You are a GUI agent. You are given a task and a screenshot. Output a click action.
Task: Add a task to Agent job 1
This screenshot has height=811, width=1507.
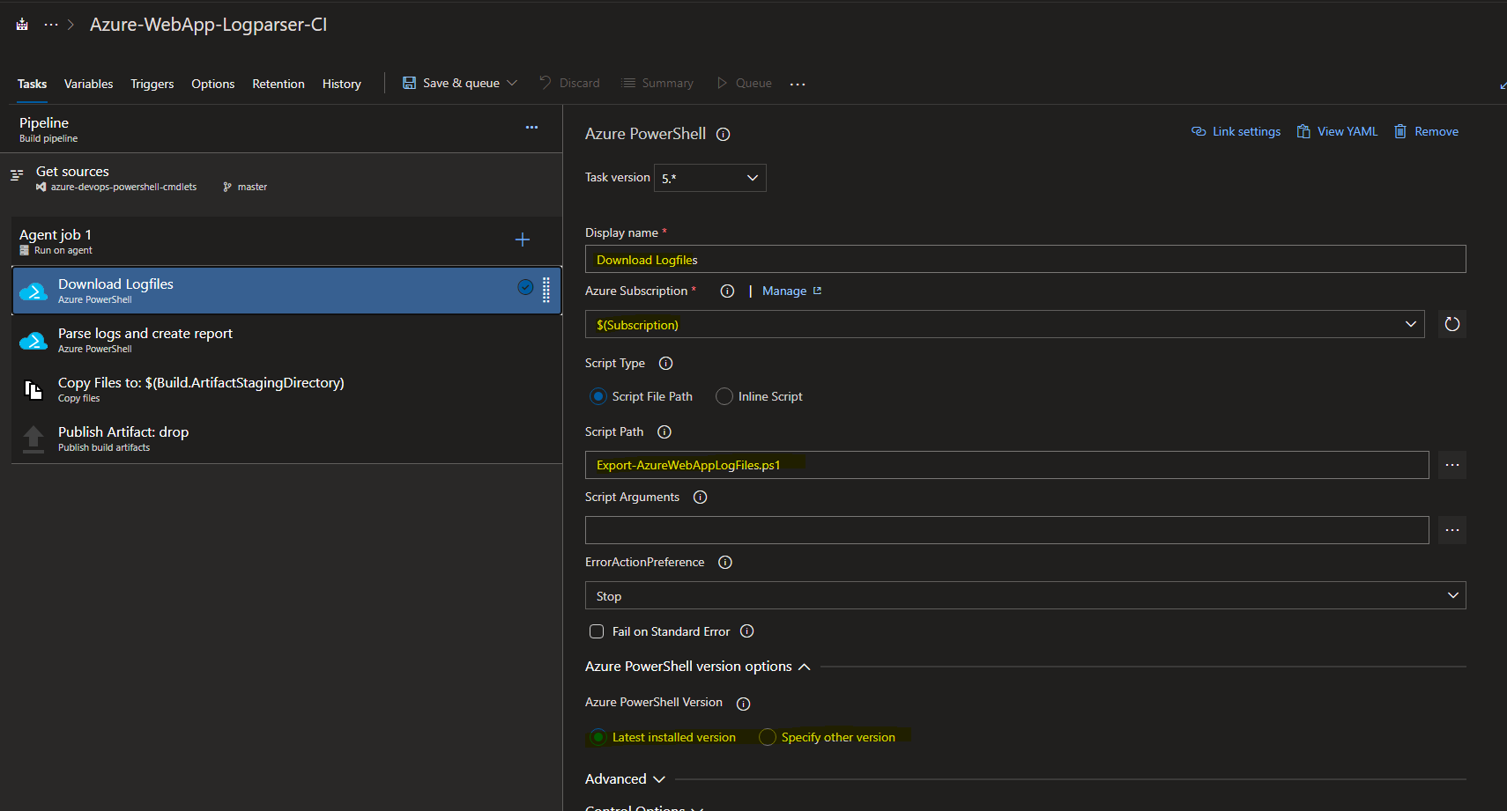coord(523,240)
